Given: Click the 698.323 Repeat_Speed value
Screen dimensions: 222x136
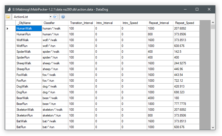Looking at the screenshot, I should pos(186,92).
